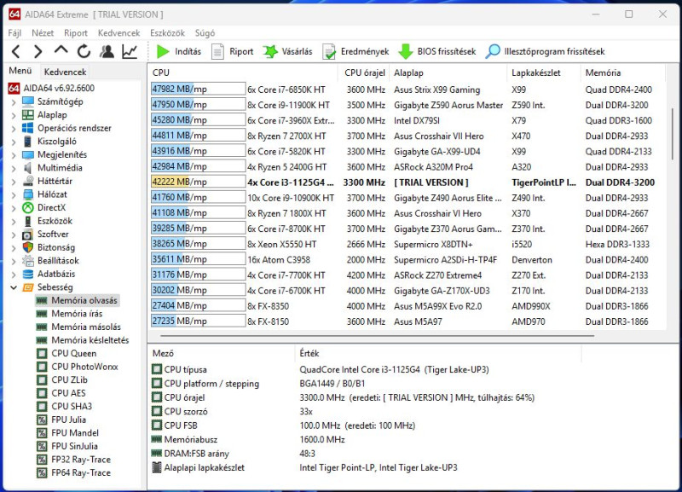
Task: Select the 16x Atom C3958 row
Action: (407, 260)
